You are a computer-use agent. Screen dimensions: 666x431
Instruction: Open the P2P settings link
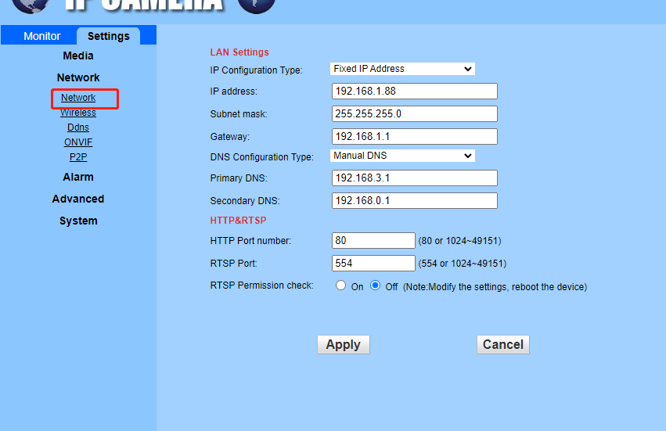[x=78, y=157]
